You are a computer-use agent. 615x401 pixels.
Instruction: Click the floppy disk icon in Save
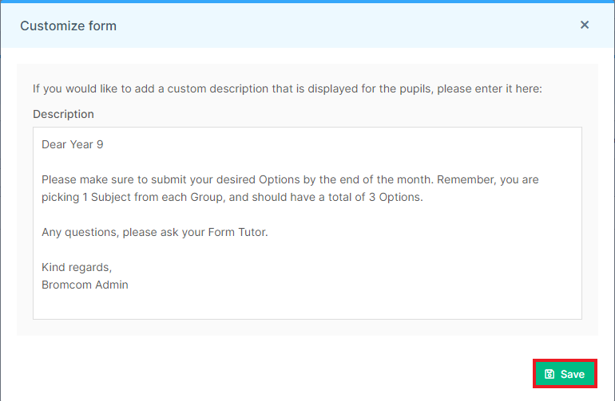pos(550,374)
